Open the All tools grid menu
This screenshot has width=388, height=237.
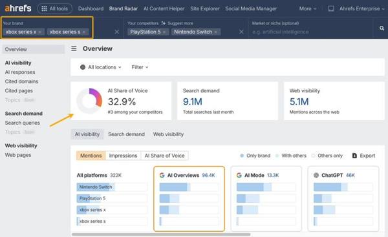point(55,8)
